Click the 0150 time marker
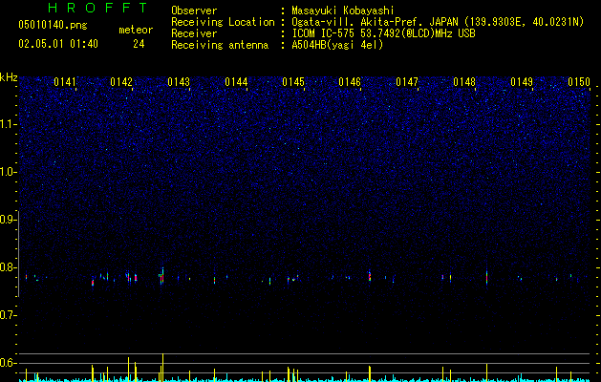The image size is (601, 382). pos(579,82)
